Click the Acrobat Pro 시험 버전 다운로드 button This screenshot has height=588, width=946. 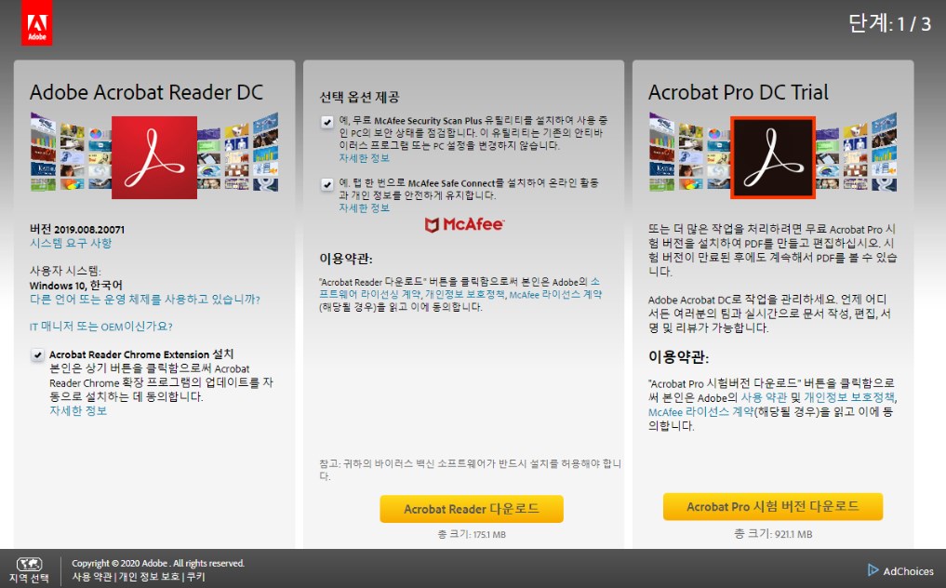point(773,506)
